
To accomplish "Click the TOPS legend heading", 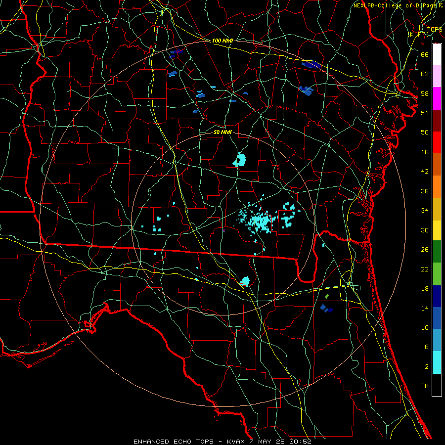I will pos(435,30).
